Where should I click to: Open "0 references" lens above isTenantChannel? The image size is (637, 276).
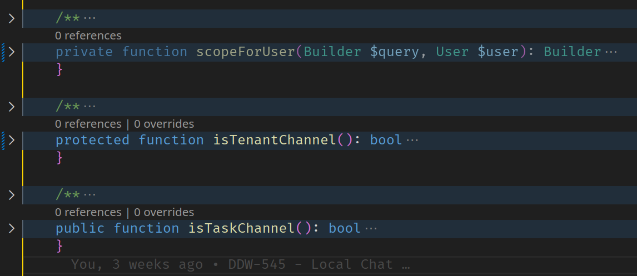pos(88,124)
